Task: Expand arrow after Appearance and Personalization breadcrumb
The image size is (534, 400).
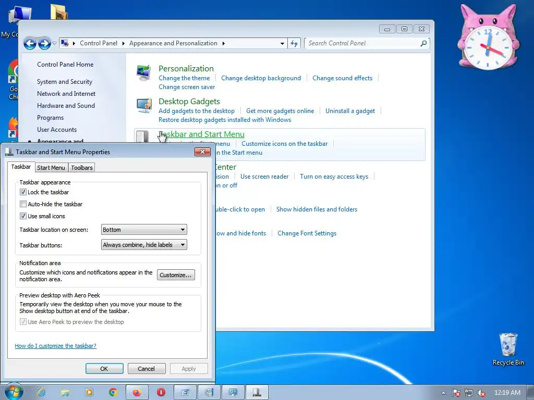Action: [223, 43]
